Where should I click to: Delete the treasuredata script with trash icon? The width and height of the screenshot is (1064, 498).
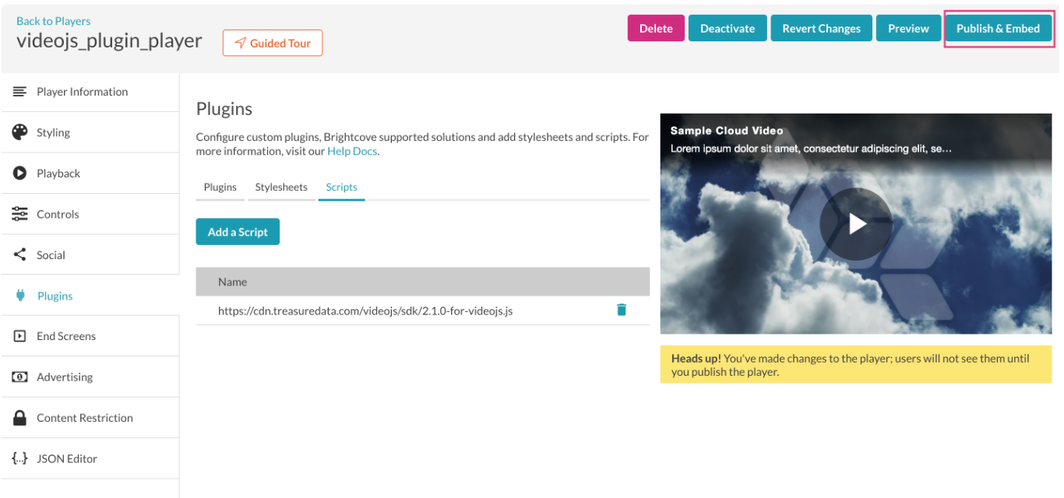(x=621, y=310)
